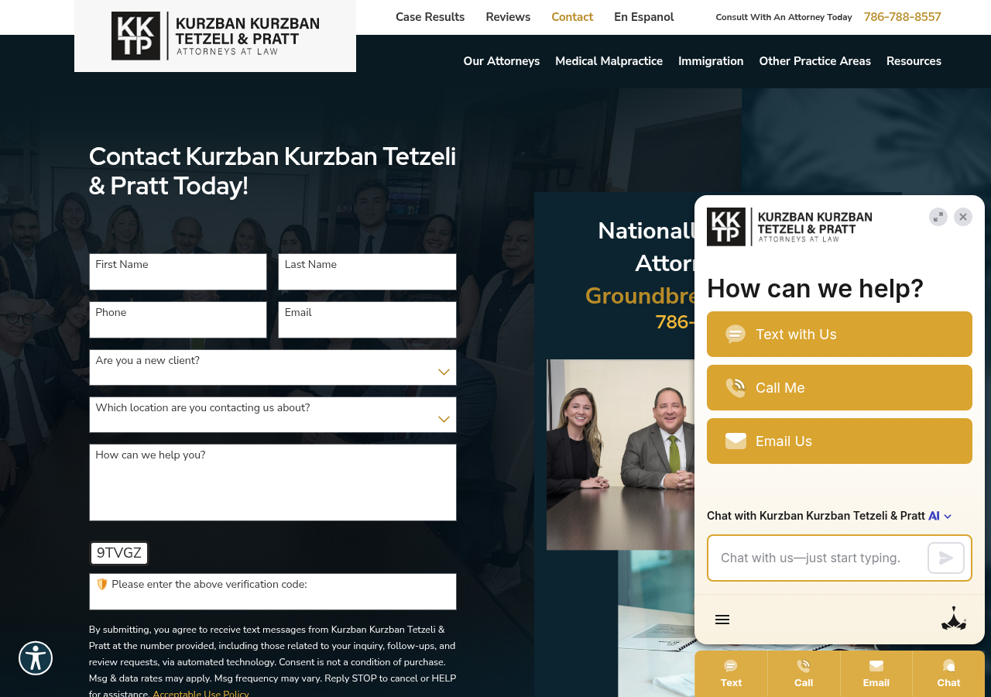Focus the Last Name field
Screen dimensions: 991x697
pyautogui.click(x=367, y=272)
